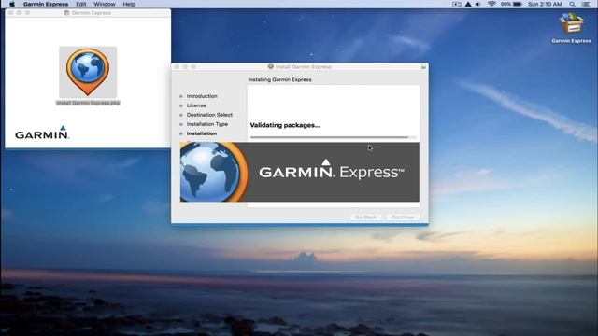Click the screen mirroring icon in menu bar
The width and height of the screenshot is (598, 336).
457,4
